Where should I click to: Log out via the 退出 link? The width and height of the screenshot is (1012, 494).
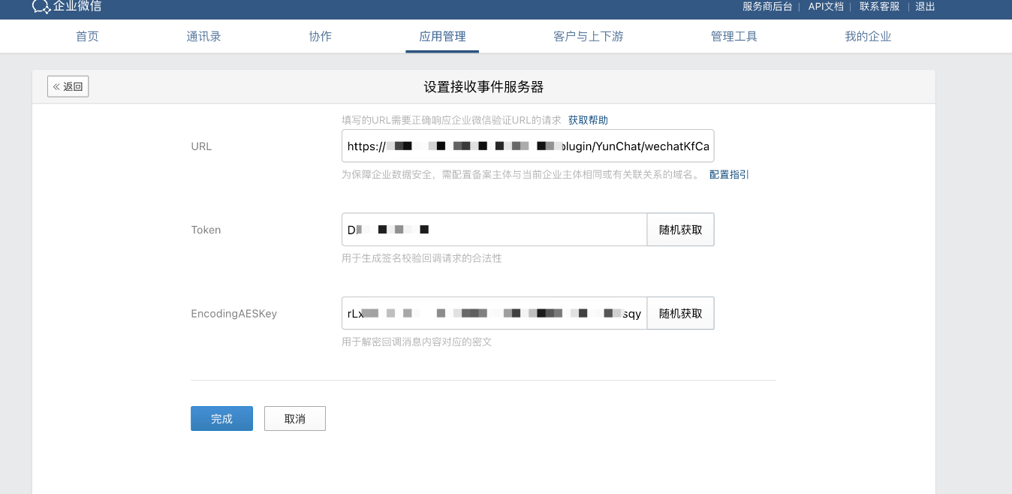point(925,7)
